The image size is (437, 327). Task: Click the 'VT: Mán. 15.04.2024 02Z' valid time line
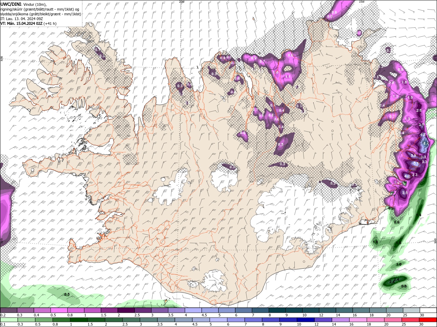pyautogui.click(x=21, y=24)
